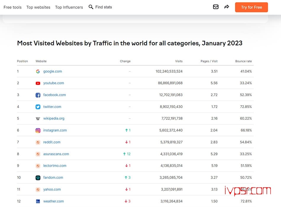This screenshot has width=281, height=207.
Task: Click the Website column header
Action: pyautogui.click(x=41, y=61)
